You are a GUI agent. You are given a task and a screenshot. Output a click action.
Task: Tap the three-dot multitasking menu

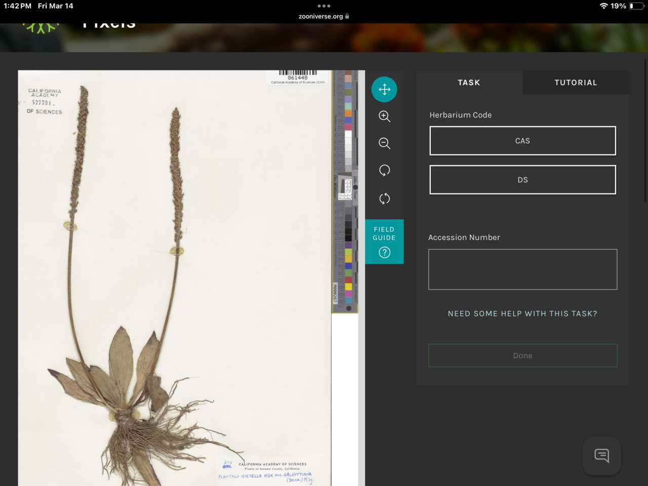[323, 6]
